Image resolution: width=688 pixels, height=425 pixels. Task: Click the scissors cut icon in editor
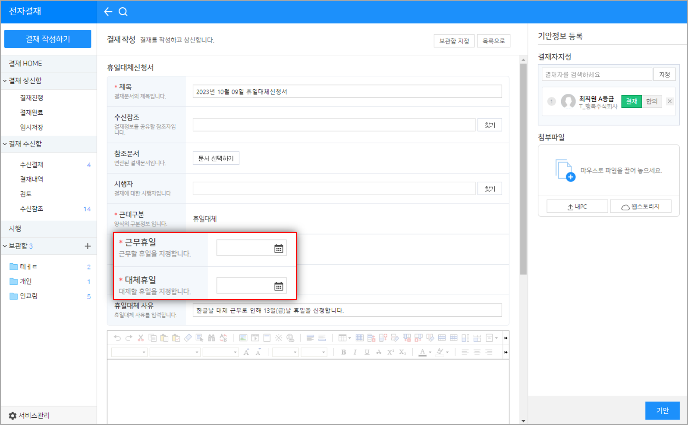click(141, 338)
